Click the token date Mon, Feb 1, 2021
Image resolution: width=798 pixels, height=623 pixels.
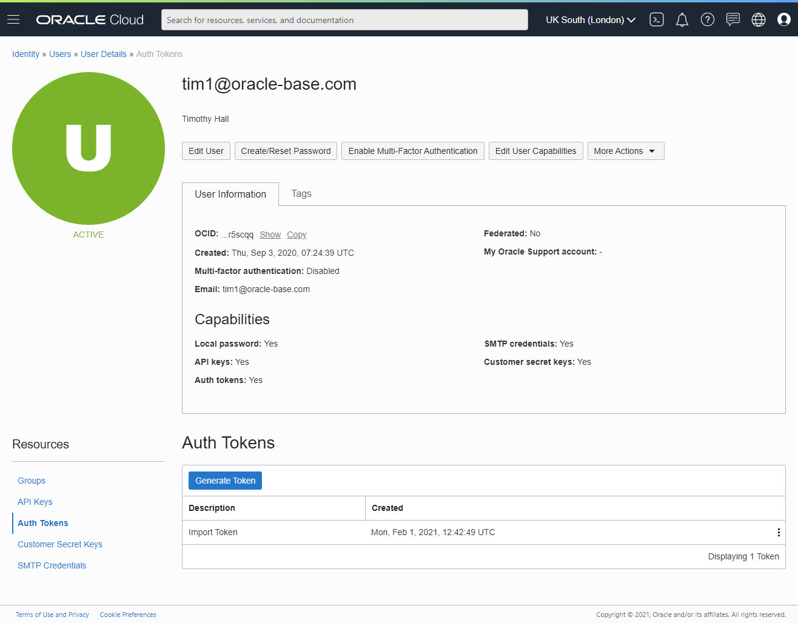point(433,532)
